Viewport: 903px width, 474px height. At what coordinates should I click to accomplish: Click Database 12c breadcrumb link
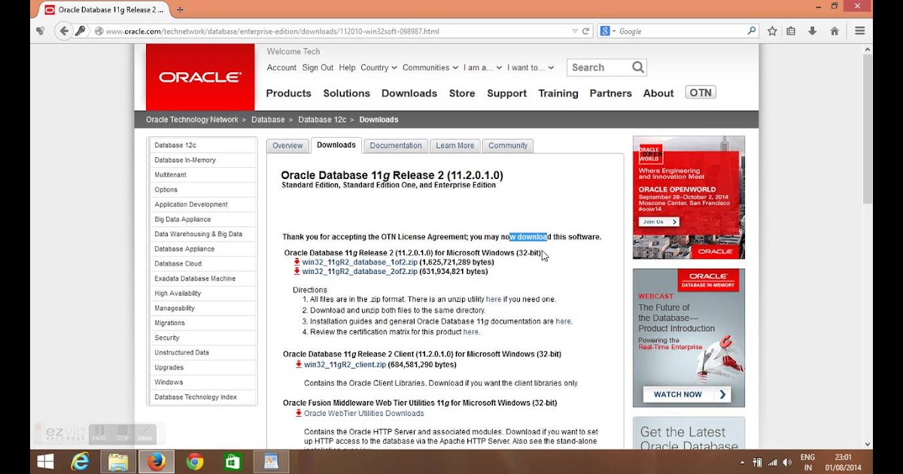click(x=322, y=120)
